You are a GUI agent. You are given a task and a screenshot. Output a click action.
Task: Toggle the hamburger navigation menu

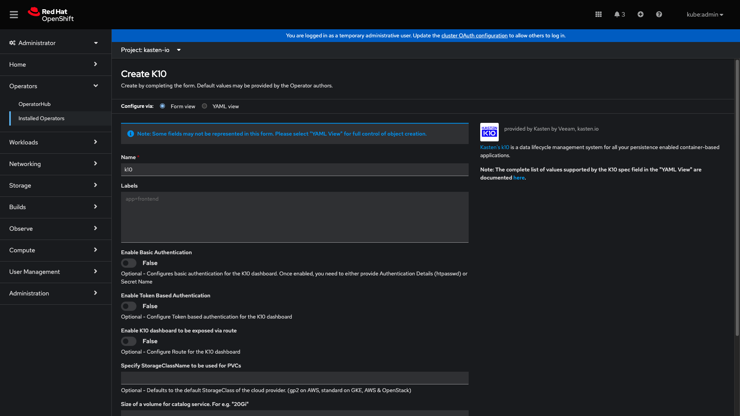14,15
